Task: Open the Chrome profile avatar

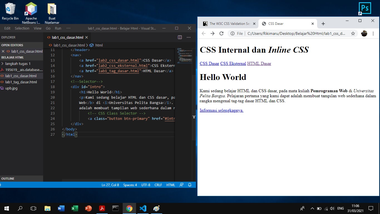Action: coord(364,33)
